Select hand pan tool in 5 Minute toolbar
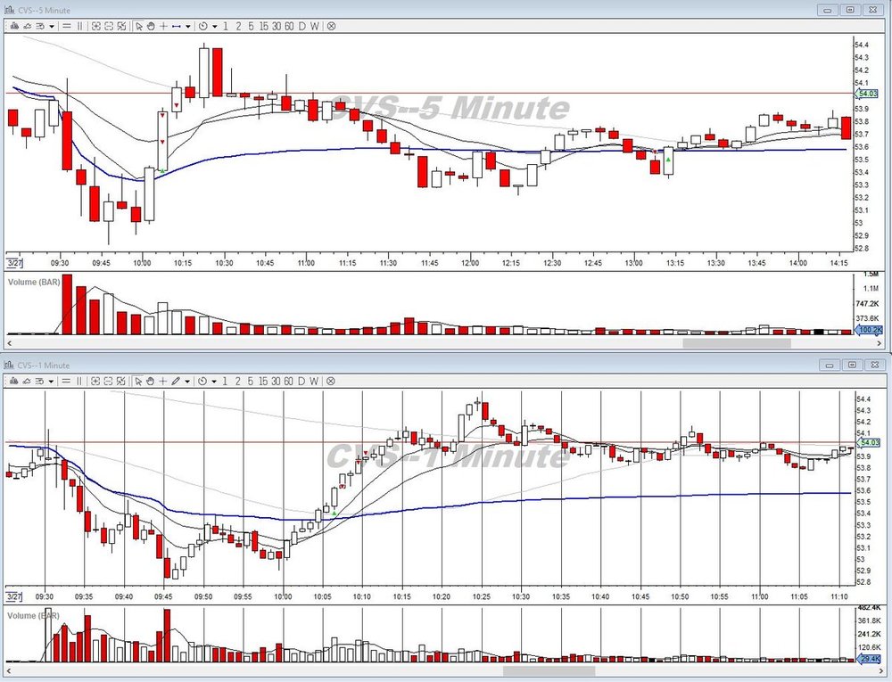Viewport: 892px width, 682px height. pos(151,26)
